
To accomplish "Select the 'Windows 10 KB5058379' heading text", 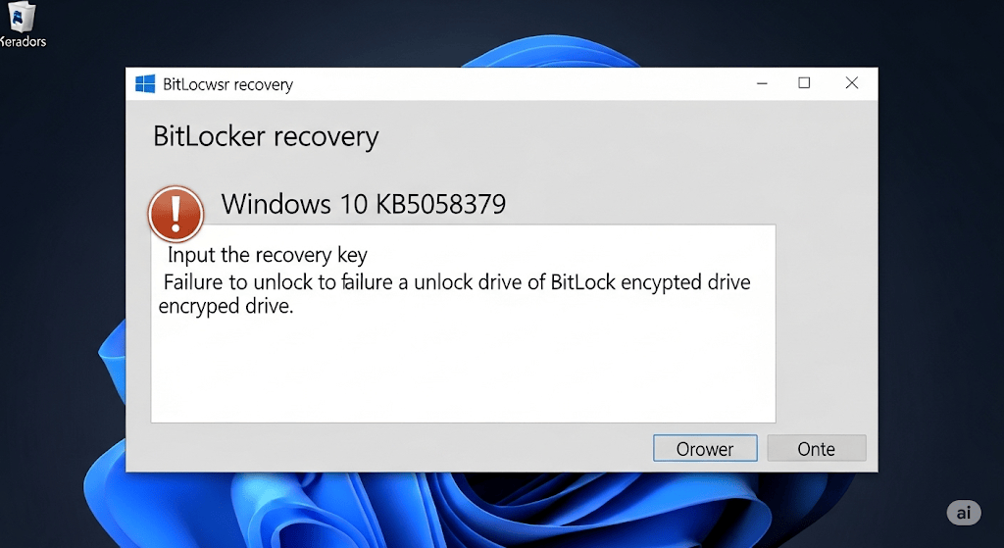I will coord(364,204).
